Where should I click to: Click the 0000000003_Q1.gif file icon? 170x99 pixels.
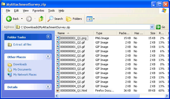[58, 64]
